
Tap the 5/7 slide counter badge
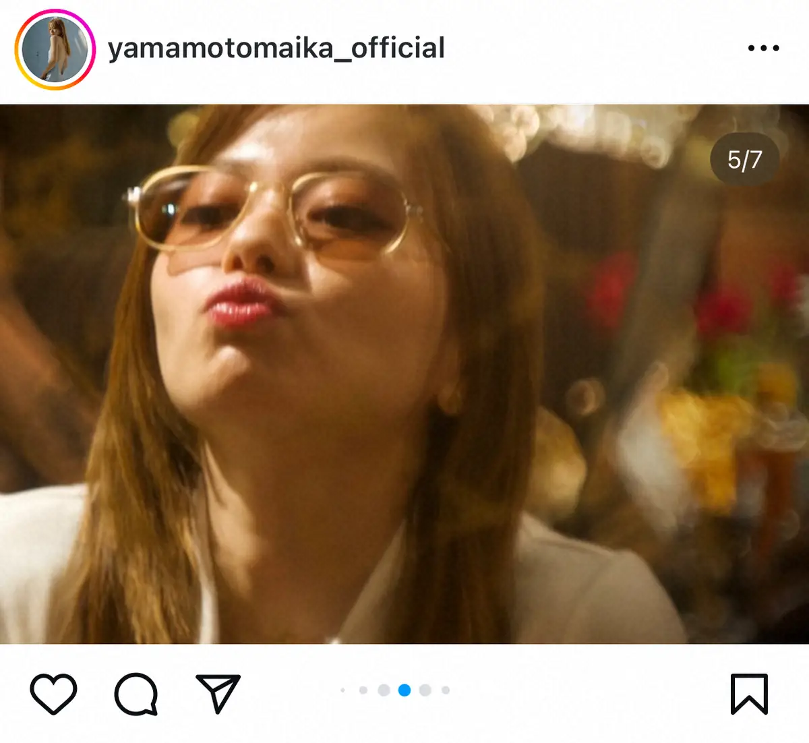pos(744,160)
